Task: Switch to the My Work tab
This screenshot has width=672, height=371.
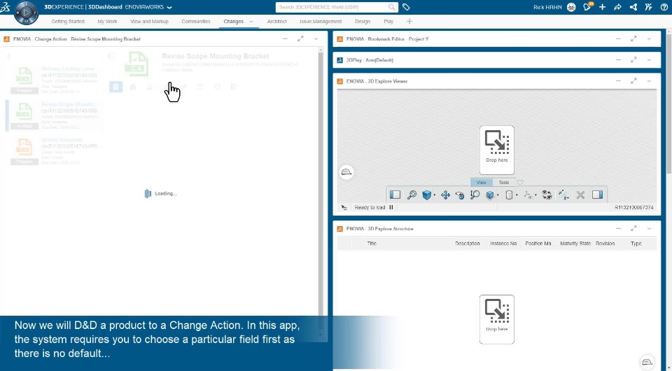Action: tap(107, 22)
